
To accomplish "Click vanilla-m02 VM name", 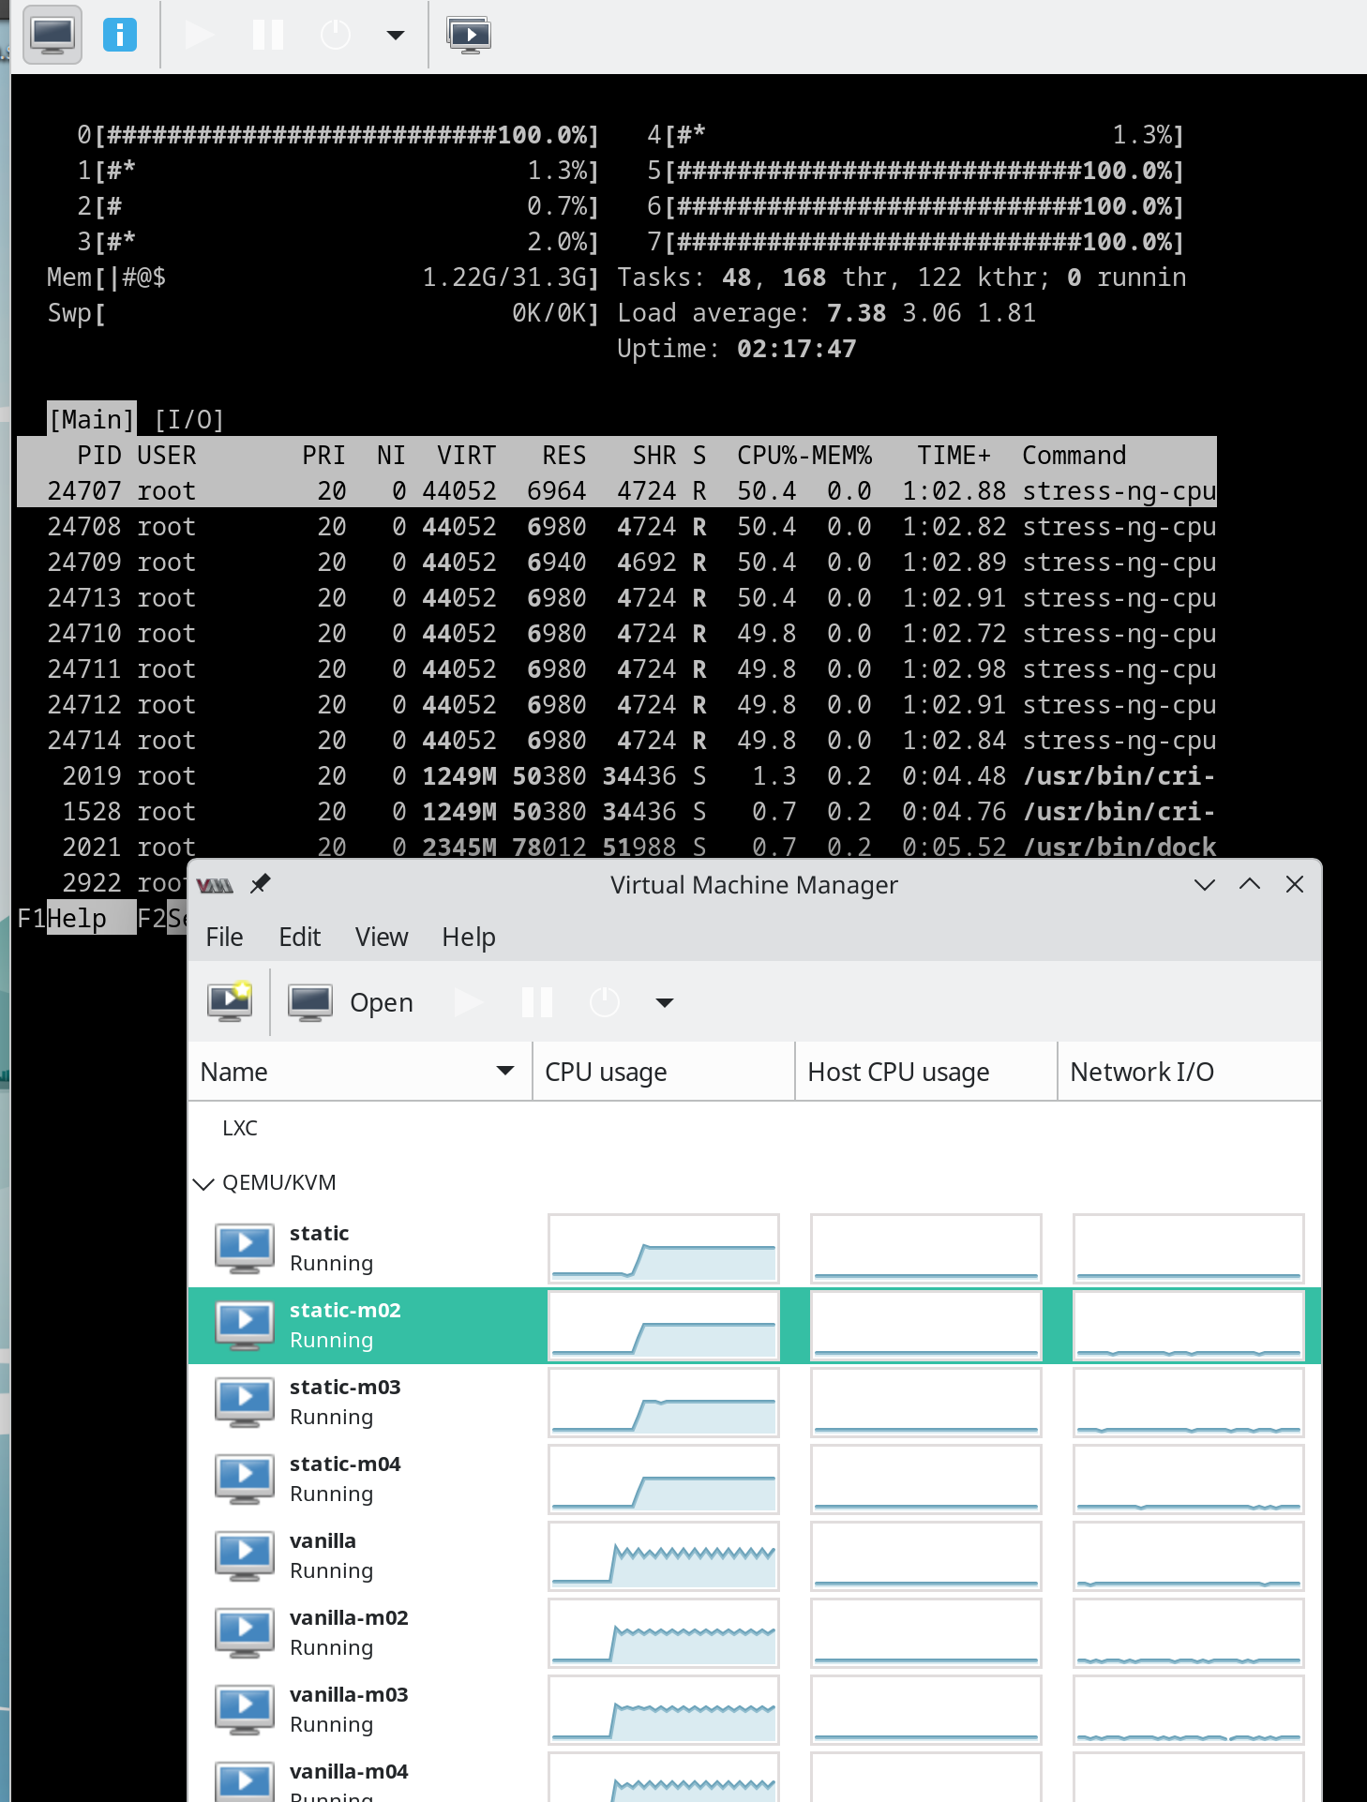I will [x=349, y=1617].
